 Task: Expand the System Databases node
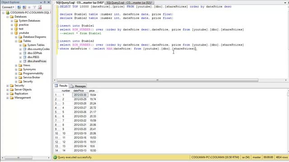12,21
